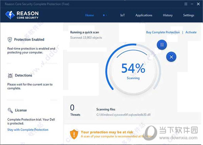The height and width of the screenshot is (145, 203).
Task: Click Stay with Complete Protection link
Action: (x=28, y=129)
